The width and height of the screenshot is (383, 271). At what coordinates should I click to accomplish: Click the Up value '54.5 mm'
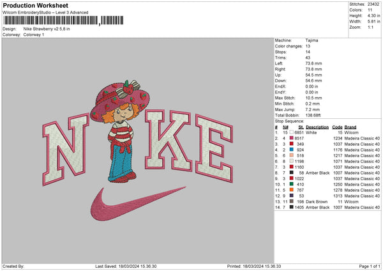click(x=313, y=75)
